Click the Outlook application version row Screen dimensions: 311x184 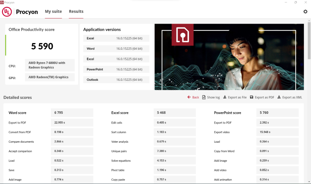tap(116, 80)
